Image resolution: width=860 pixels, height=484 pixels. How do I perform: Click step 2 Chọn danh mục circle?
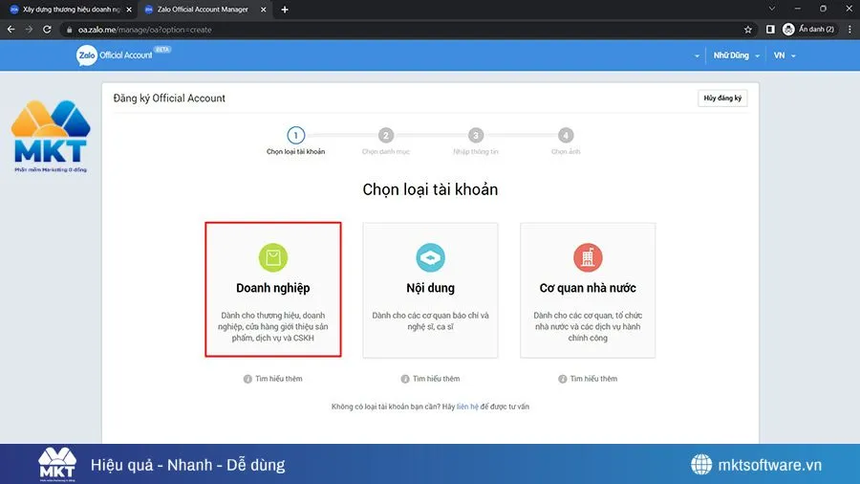(x=386, y=135)
